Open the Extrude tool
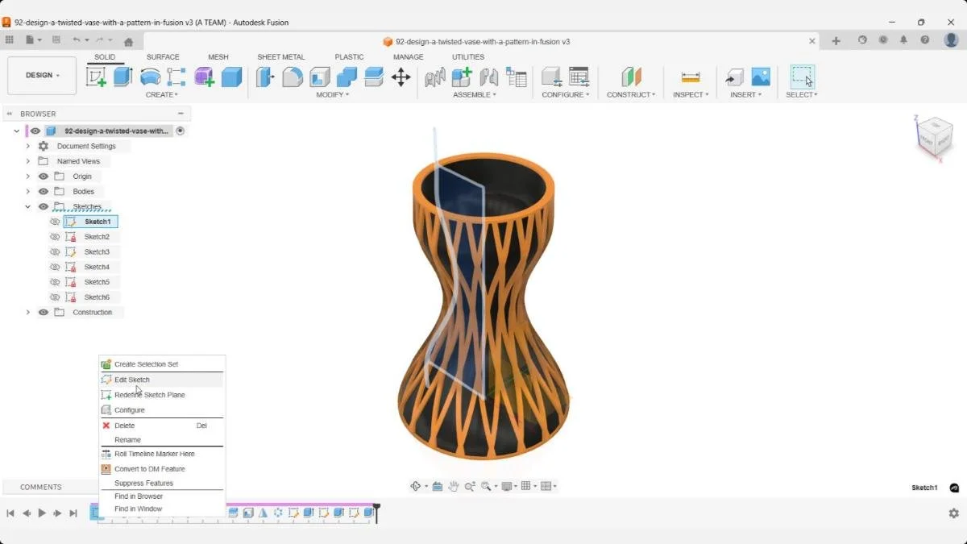The height and width of the screenshot is (544, 967). (x=121, y=77)
